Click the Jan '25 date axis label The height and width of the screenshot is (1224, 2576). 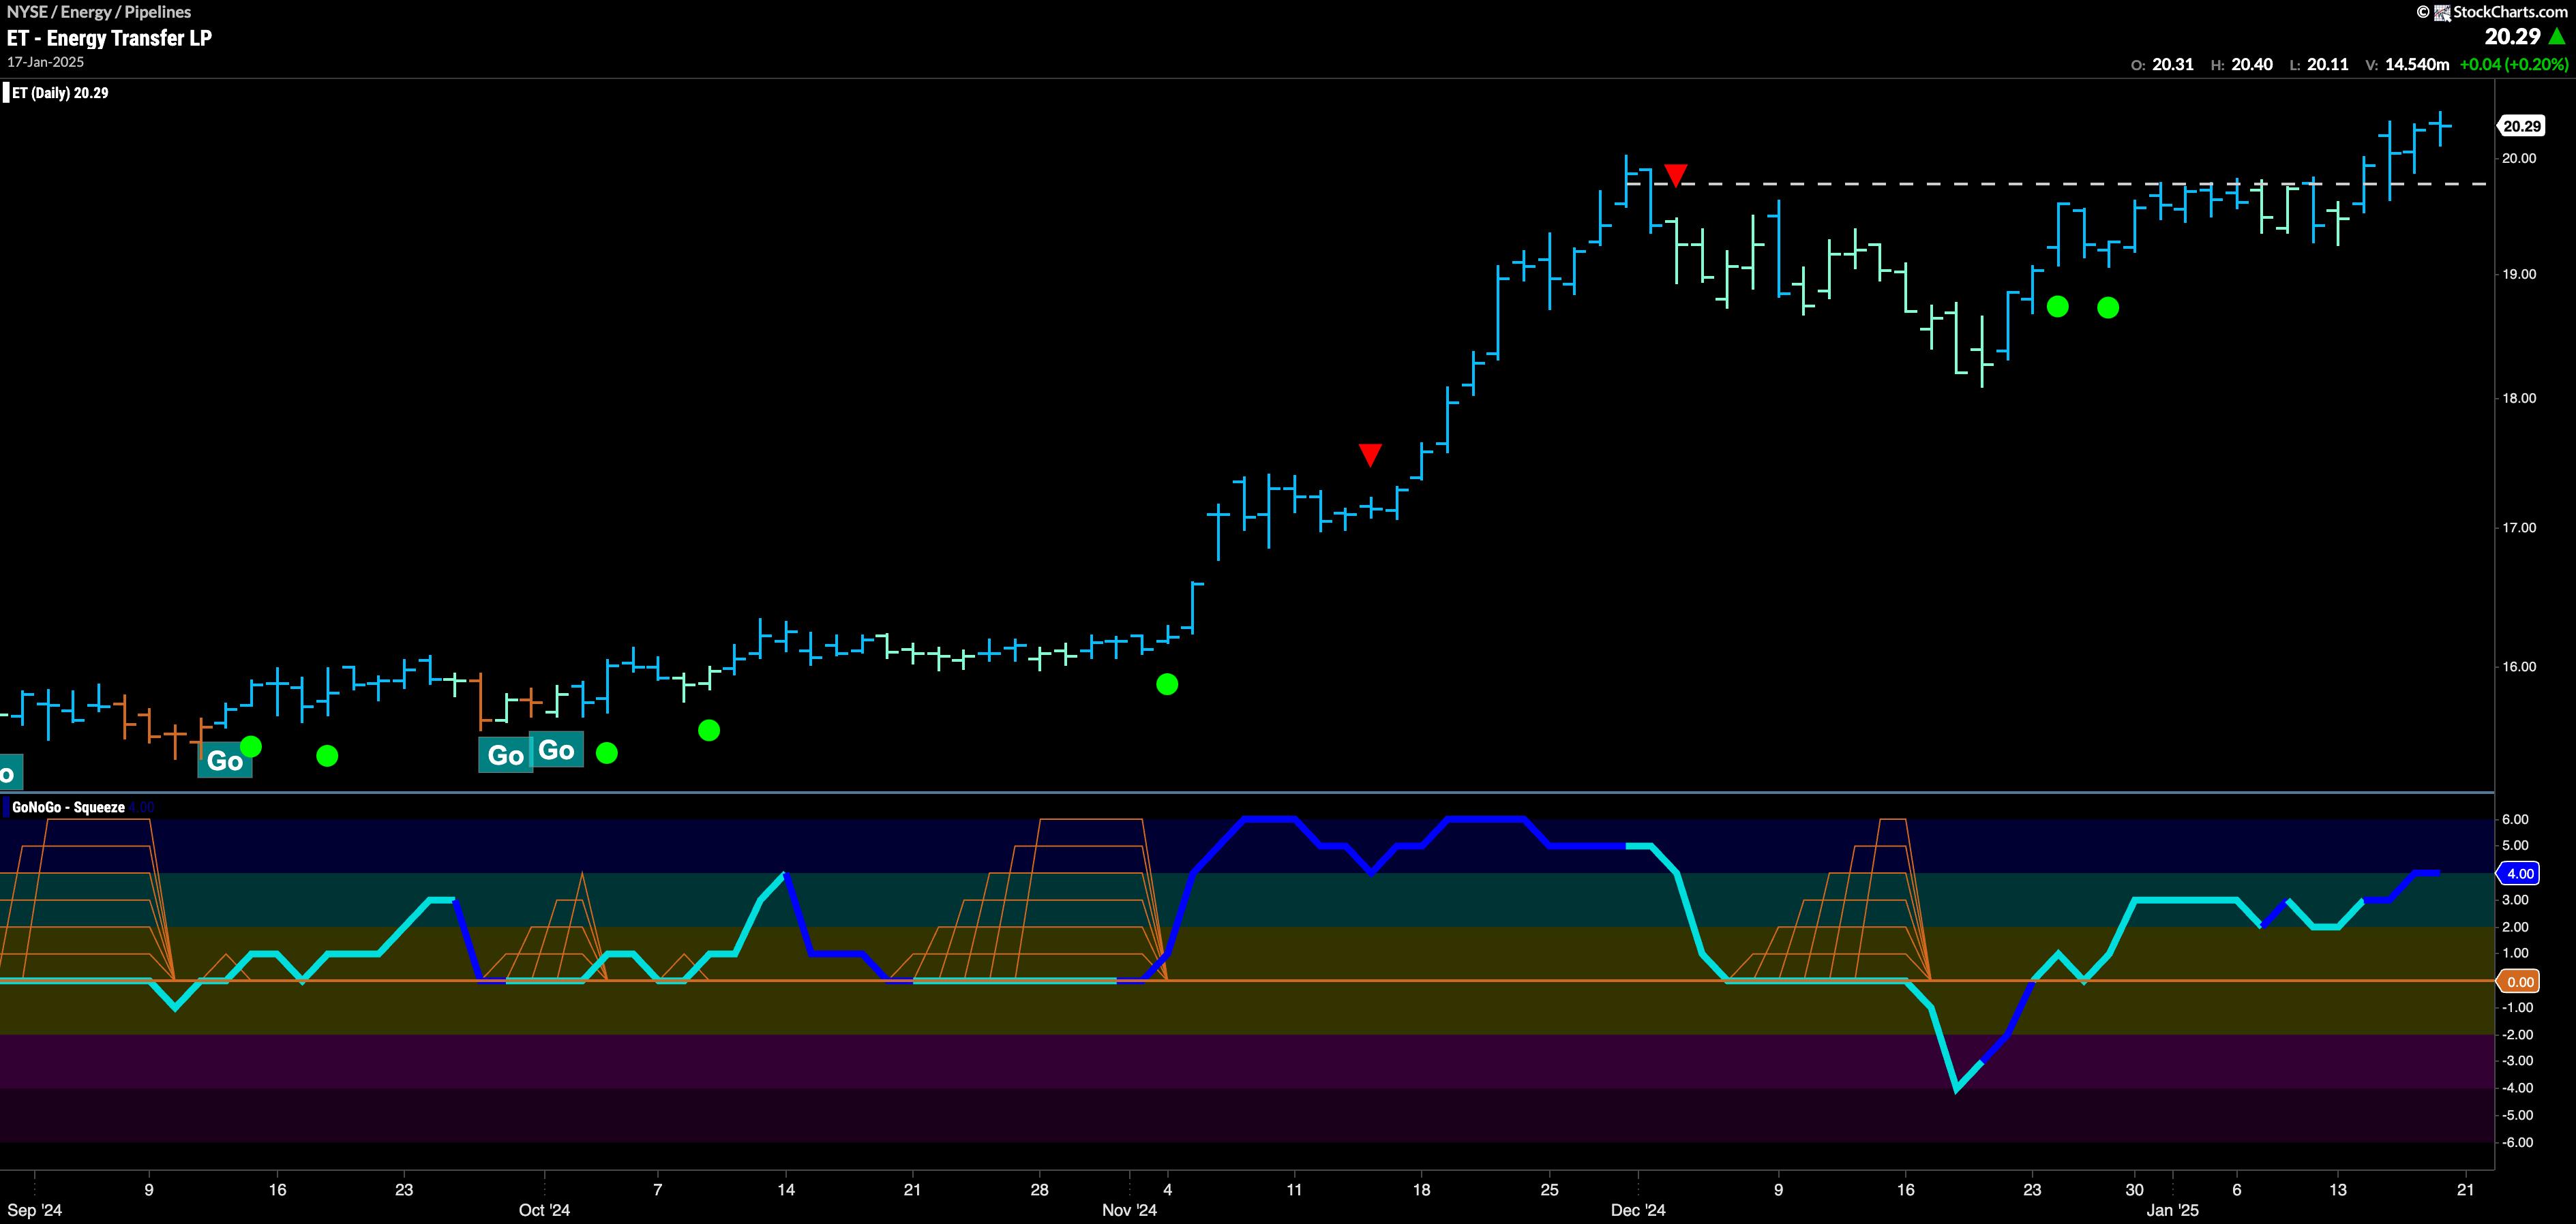pyautogui.click(x=2173, y=1210)
